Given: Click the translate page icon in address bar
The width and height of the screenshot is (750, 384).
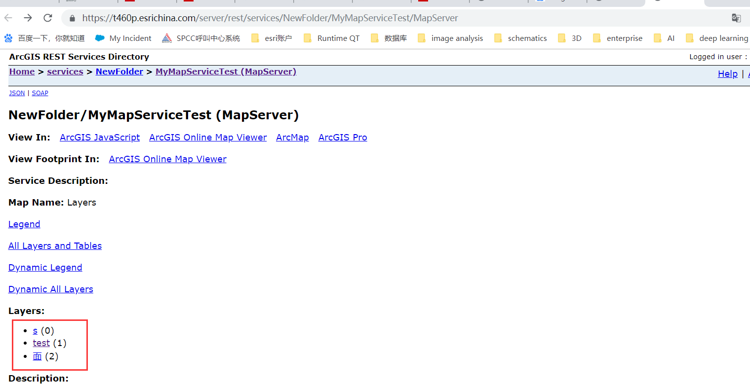Looking at the screenshot, I should pyautogui.click(x=736, y=18).
